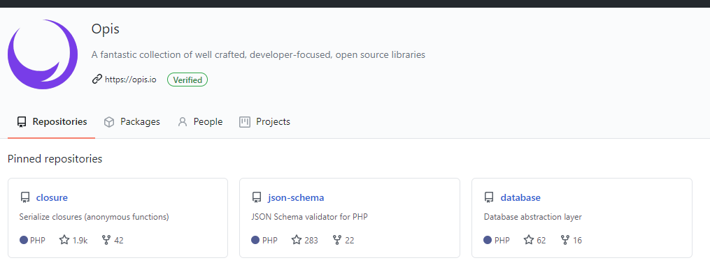Viewport: 710px width, 272px height.
Task: Switch to the People tab
Action: click(199, 121)
